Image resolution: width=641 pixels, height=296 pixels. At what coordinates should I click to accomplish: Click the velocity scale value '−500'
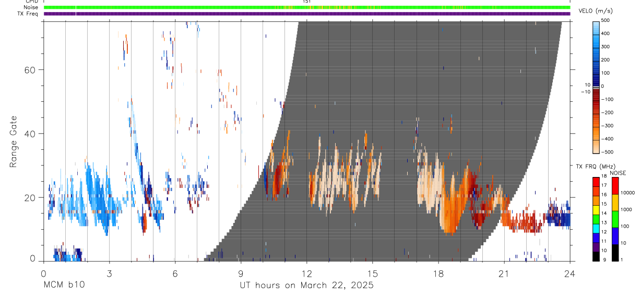608,152
